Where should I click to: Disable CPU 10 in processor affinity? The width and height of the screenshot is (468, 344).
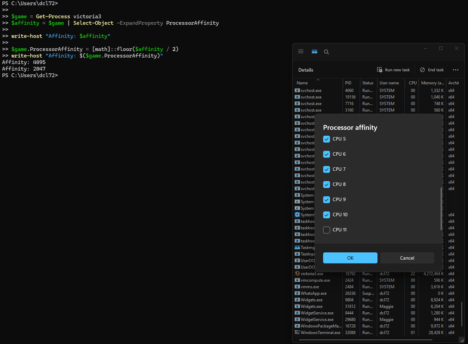(x=327, y=215)
